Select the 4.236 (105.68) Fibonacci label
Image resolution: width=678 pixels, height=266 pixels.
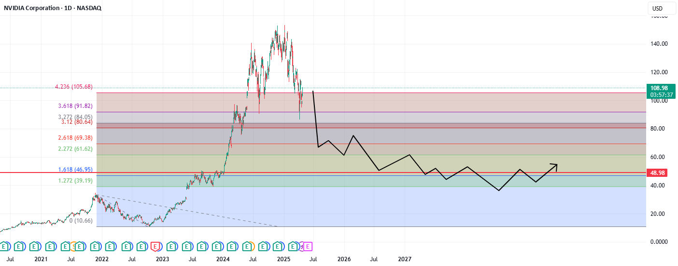point(73,87)
